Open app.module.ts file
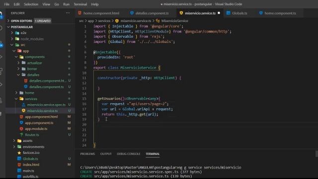318x179 pixels. [36, 129]
